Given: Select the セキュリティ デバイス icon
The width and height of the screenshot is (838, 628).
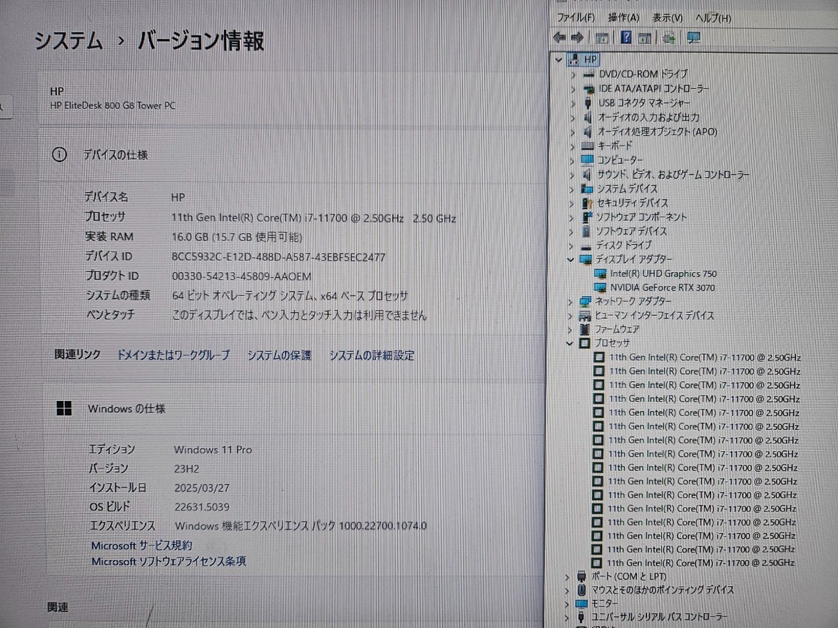Looking at the screenshot, I should click(x=587, y=203).
